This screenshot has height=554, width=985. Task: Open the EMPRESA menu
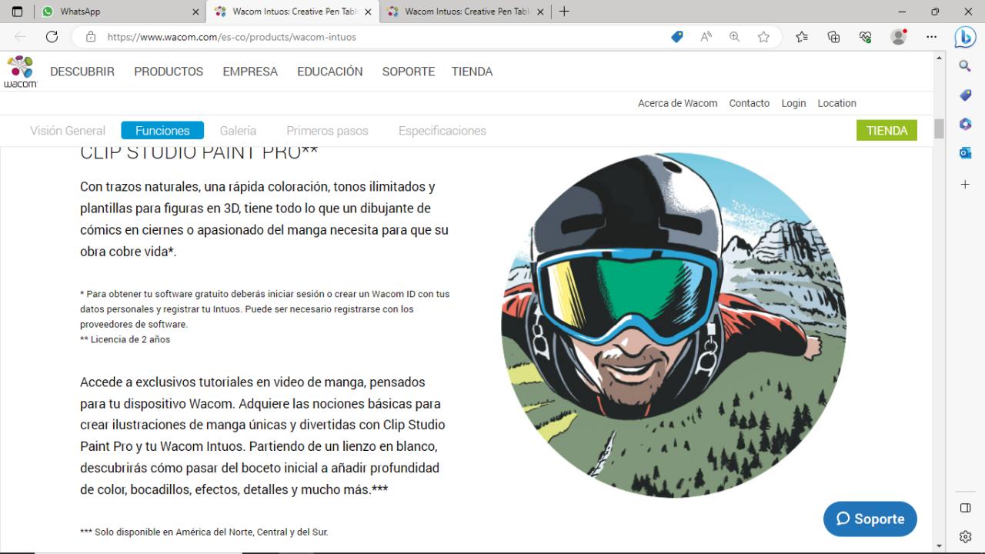coord(250,72)
